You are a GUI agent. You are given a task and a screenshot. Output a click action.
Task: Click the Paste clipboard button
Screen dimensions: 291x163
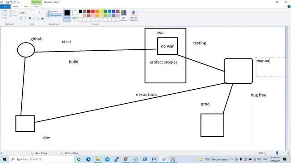[5, 14]
